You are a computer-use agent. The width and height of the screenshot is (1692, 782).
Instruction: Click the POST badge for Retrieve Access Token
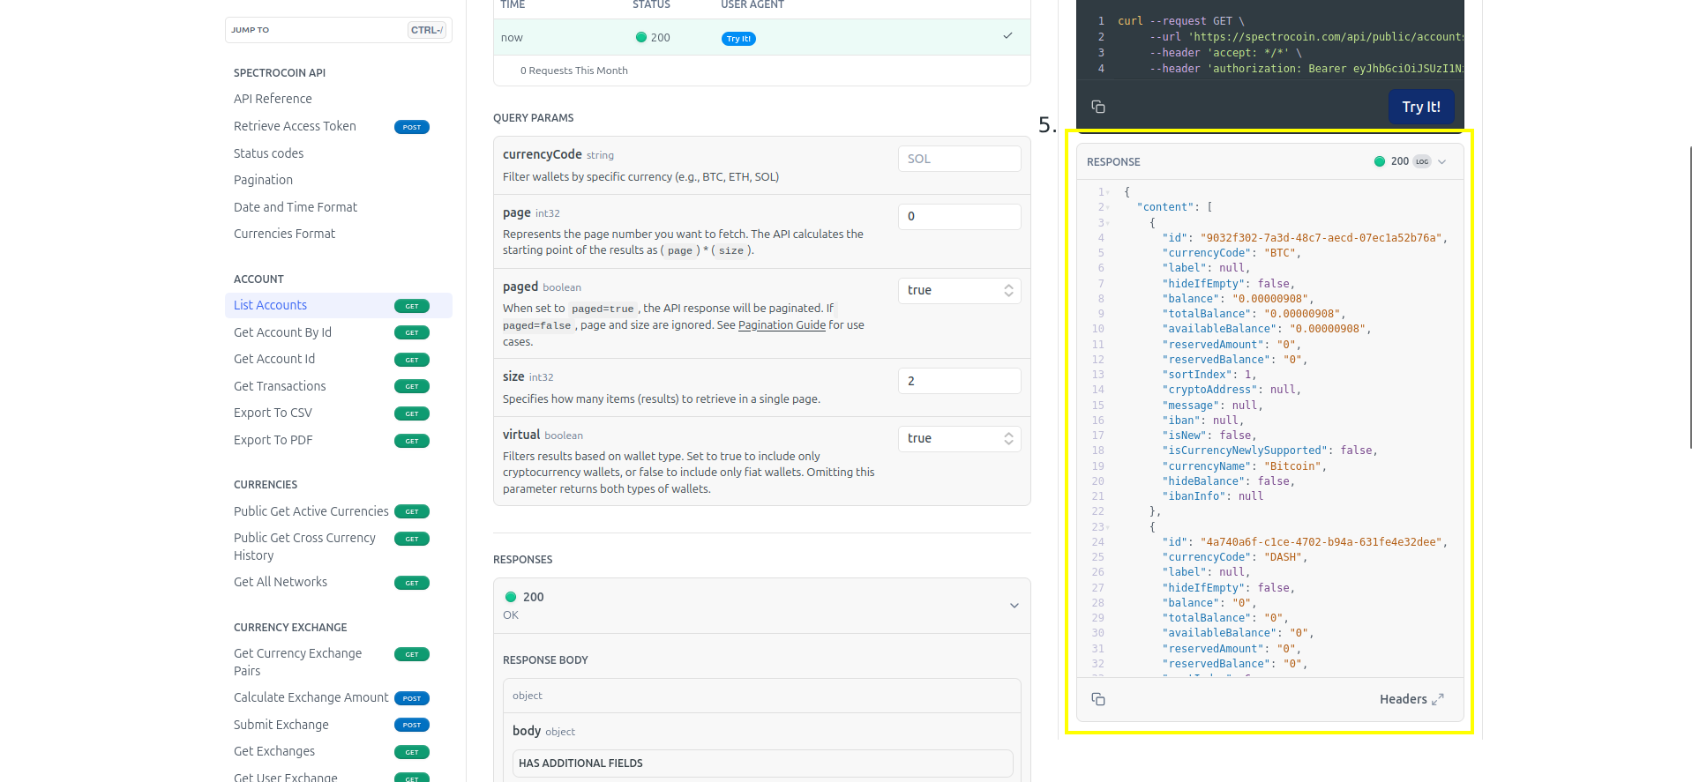tap(412, 127)
